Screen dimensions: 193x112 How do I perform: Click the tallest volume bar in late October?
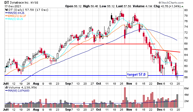click(x=125, y=98)
